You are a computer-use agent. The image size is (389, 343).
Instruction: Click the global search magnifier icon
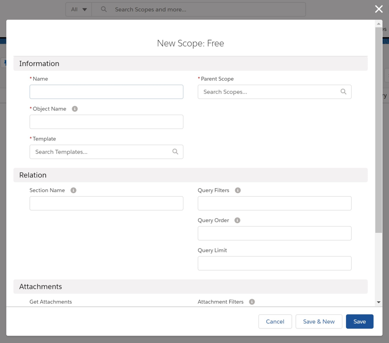[x=104, y=9]
